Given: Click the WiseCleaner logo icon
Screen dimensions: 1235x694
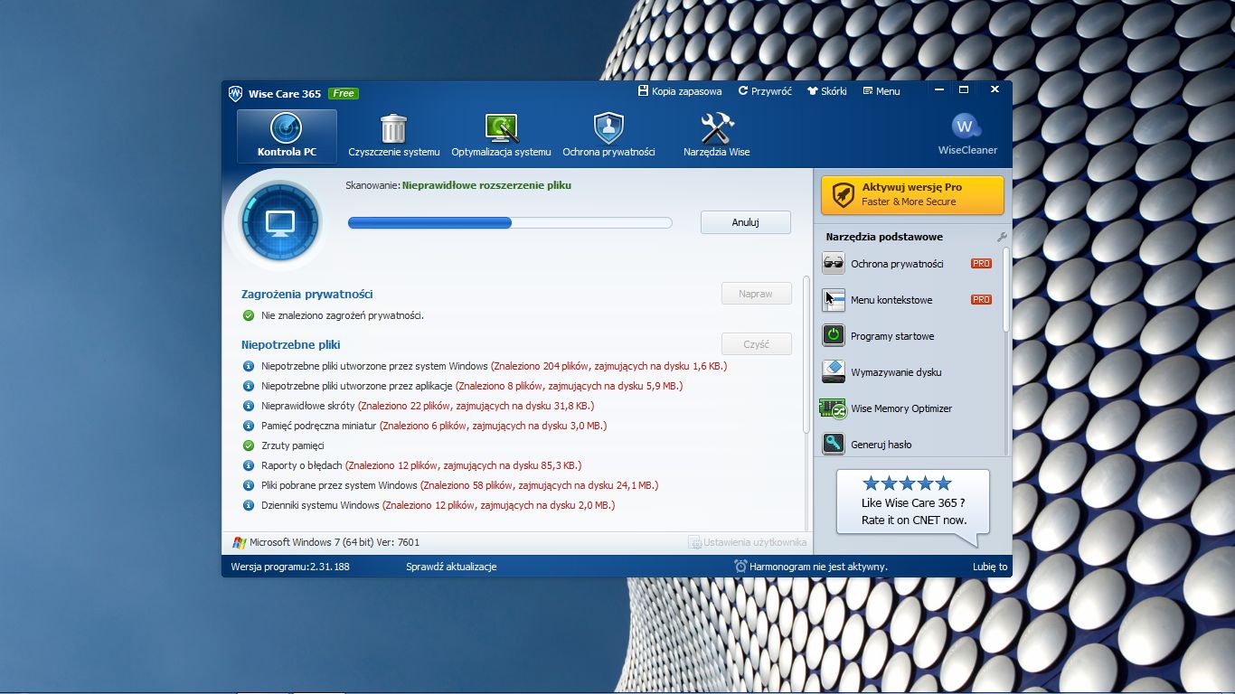Looking at the screenshot, I should tap(967, 127).
